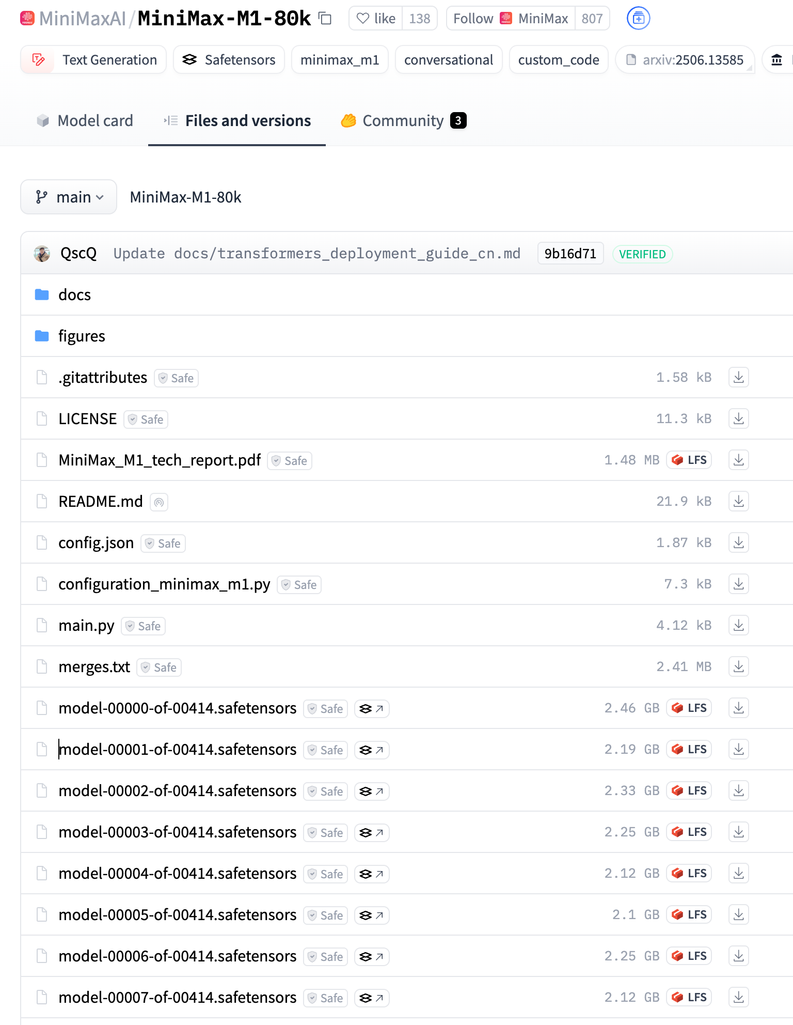
Task: Download model-00004-of-00414.safetensors
Action: click(x=739, y=873)
